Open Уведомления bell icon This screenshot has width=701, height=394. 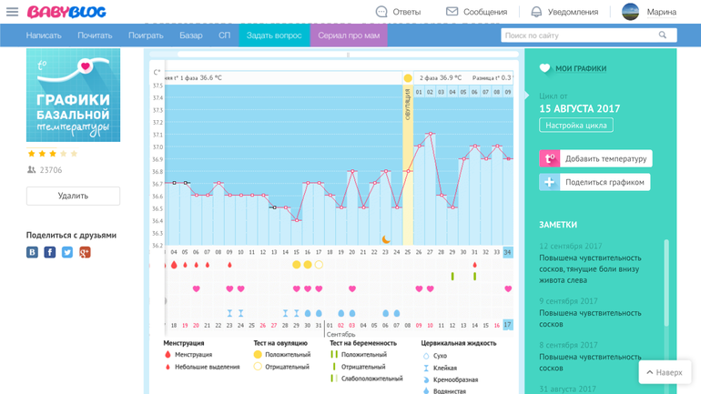click(536, 12)
